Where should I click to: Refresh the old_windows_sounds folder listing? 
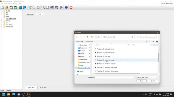coord(132,37)
